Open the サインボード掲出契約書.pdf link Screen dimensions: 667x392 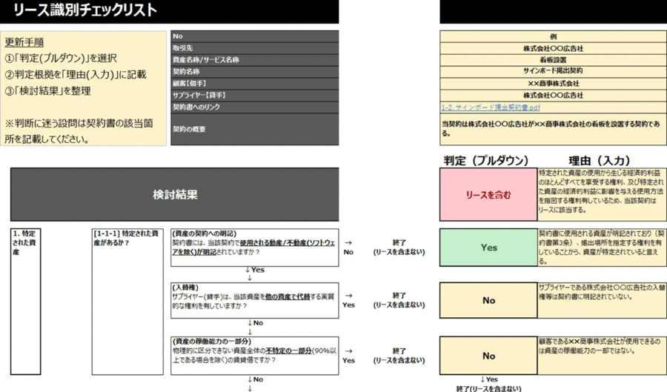489,107
